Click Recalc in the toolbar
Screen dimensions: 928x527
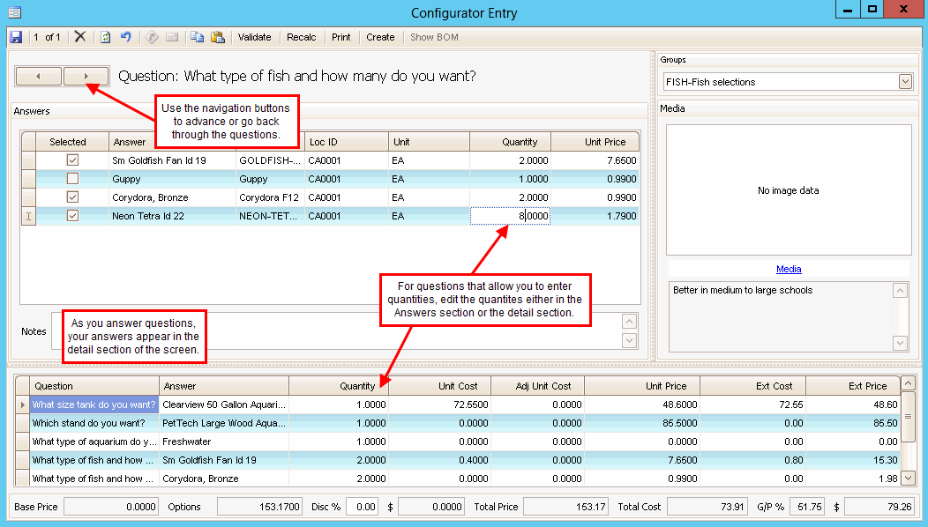302,37
